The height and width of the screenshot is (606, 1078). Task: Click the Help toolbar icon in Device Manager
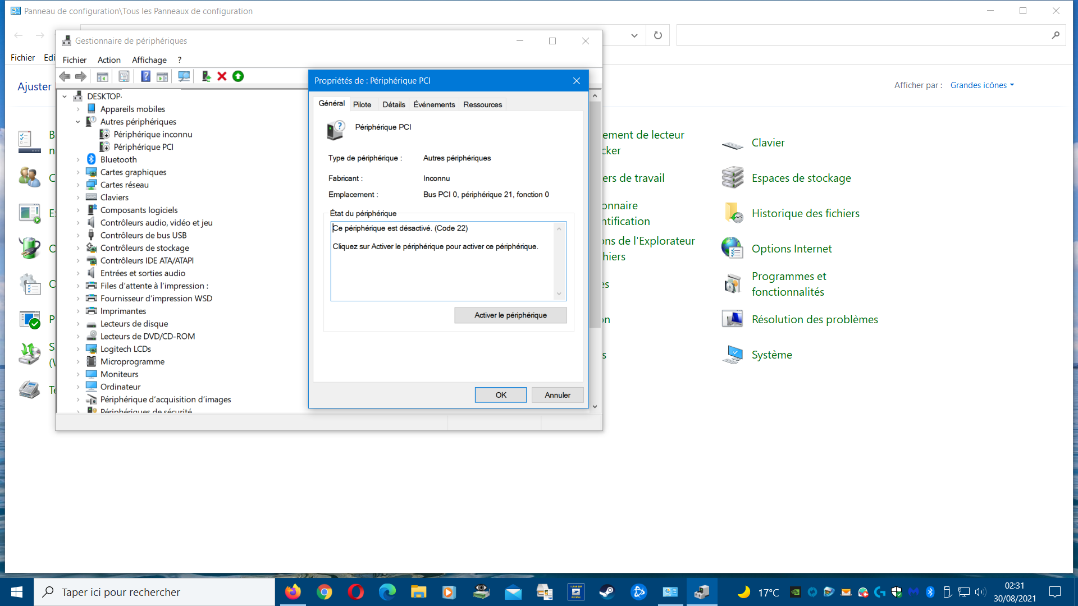coord(145,76)
